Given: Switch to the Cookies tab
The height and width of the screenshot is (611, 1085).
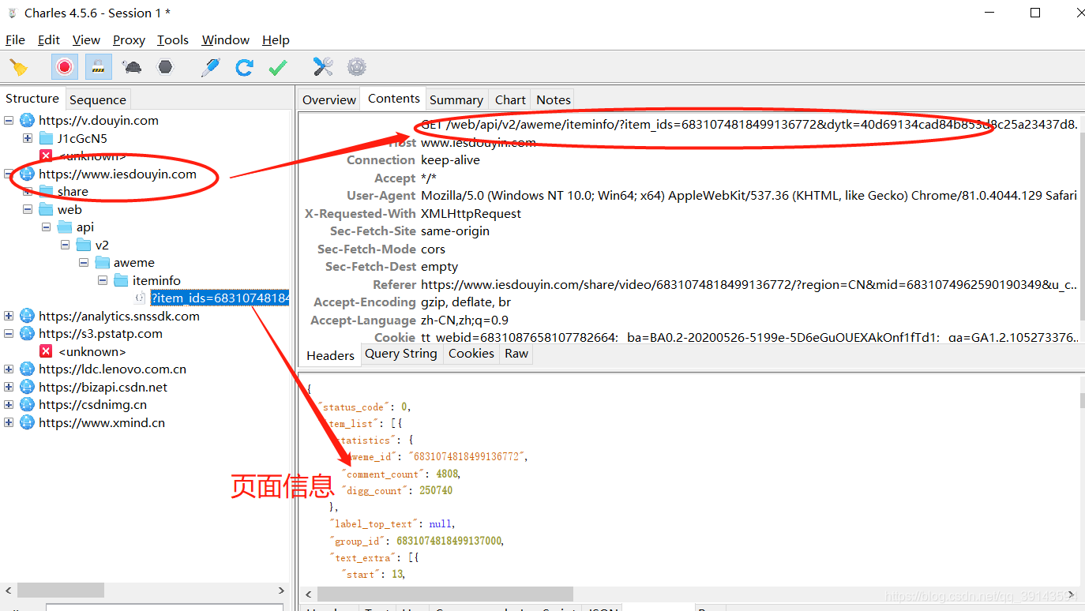Looking at the screenshot, I should pos(471,354).
